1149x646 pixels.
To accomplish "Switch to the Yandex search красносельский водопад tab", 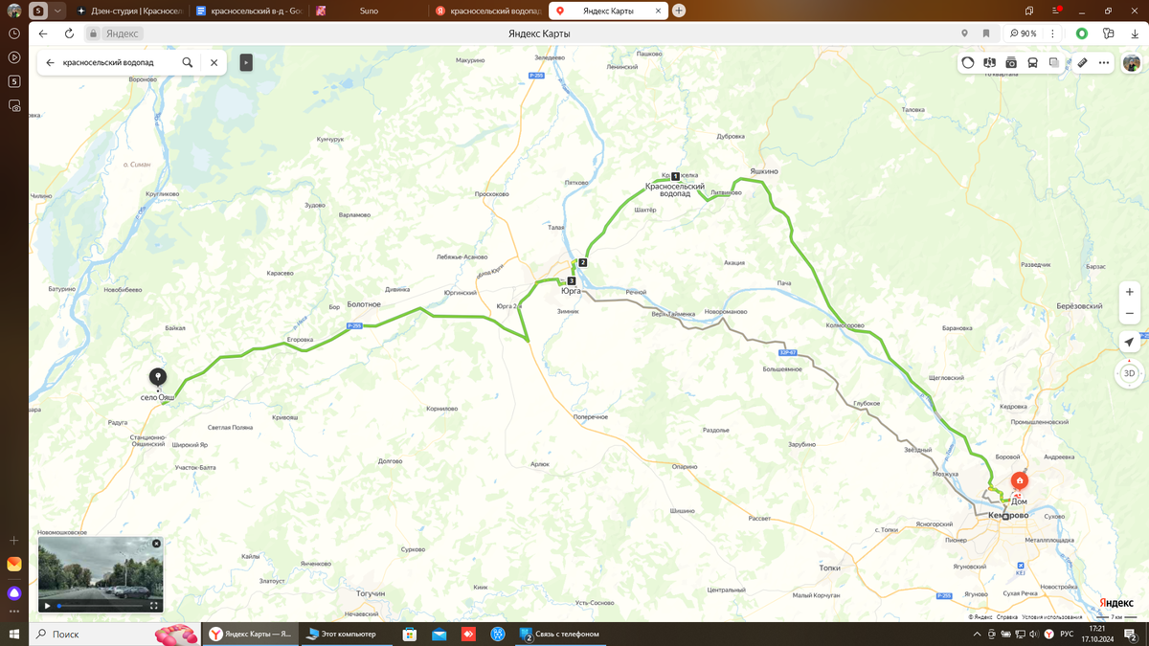I will [x=488, y=11].
